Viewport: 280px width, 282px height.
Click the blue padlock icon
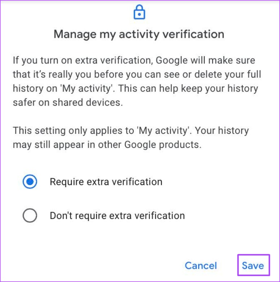coord(139,12)
